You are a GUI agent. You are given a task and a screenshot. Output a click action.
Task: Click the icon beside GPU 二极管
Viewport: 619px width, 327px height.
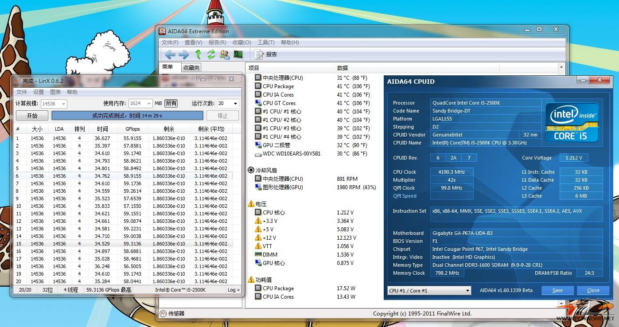coord(258,145)
